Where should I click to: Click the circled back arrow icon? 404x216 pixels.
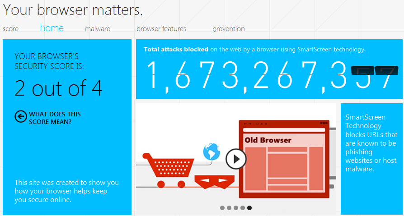20,117
